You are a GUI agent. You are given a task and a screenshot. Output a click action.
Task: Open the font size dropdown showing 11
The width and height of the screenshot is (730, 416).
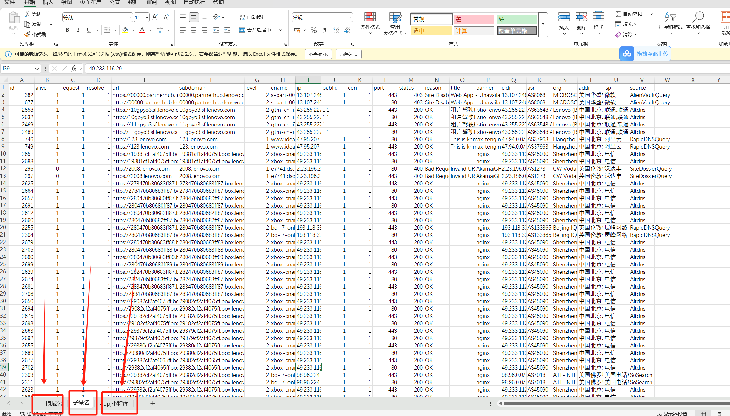click(147, 17)
